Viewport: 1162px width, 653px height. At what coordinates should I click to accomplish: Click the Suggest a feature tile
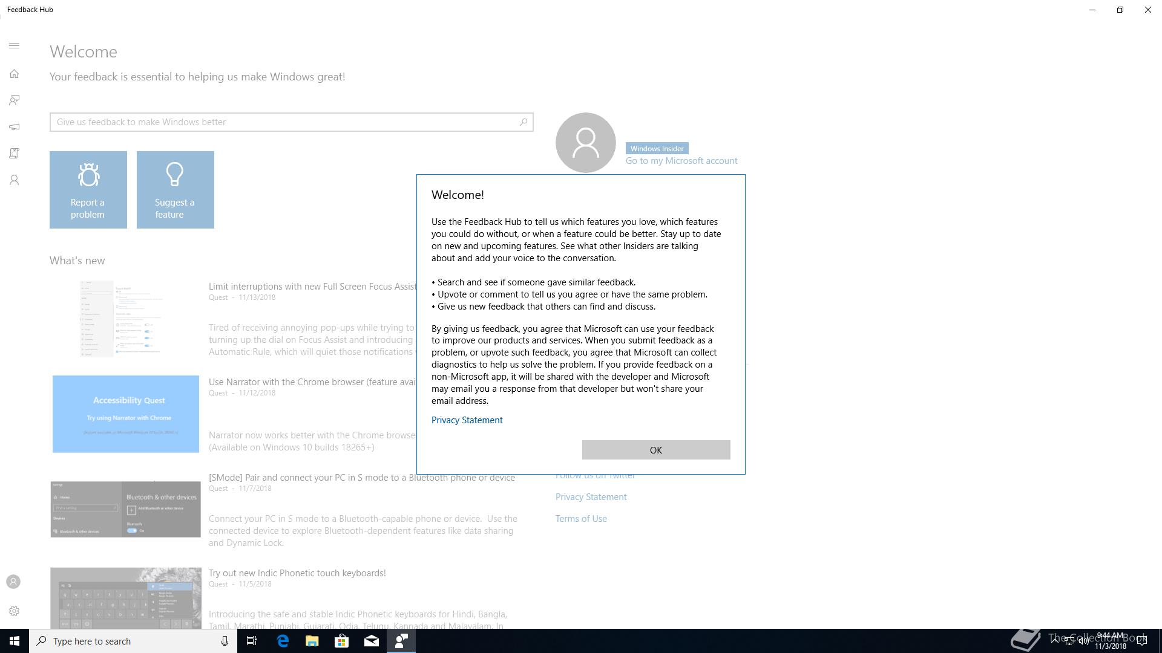176,190
